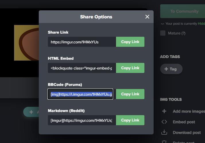Click the BBCode img link field
Viewport: 205px width, 143px height.
click(x=80, y=94)
